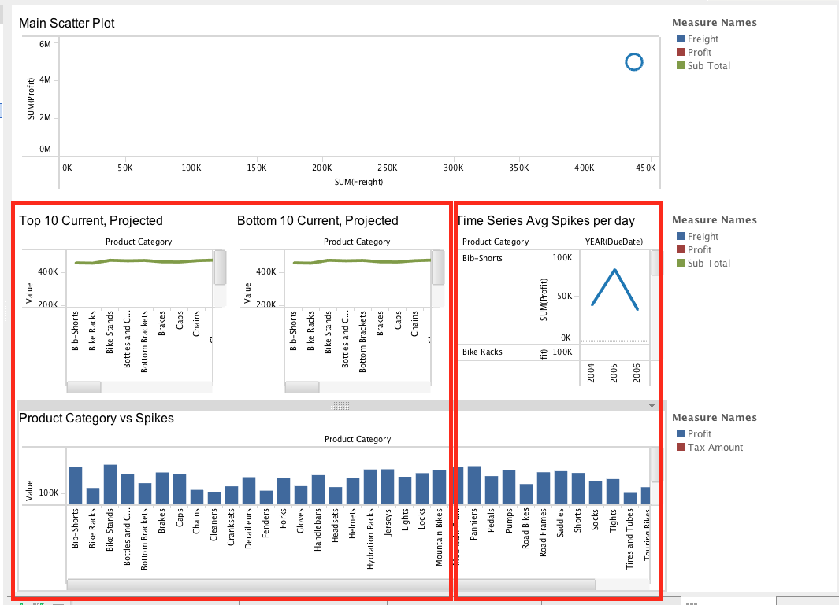Click the 2005 year label in Time Series
Viewport: 839px width, 605px height.
(x=614, y=373)
